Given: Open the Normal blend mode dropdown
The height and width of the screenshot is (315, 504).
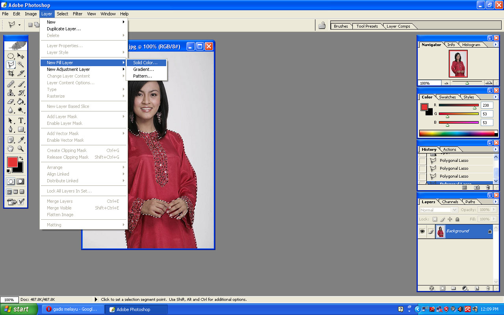Looking at the screenshot, I should [439, 210].
